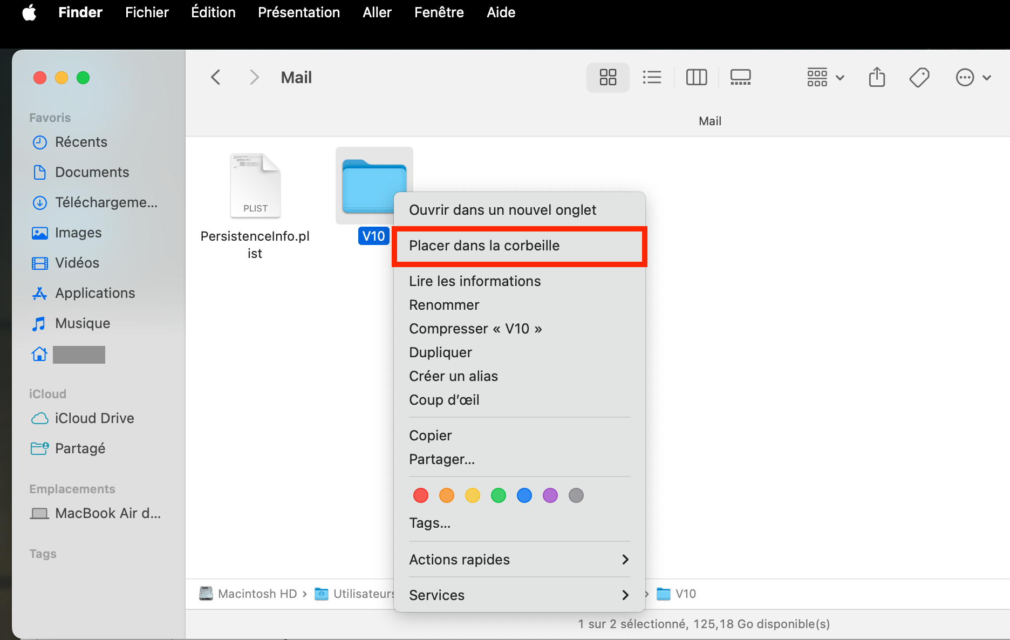
Task: Click the tag icon in toolbar
Action: pos(919,77)
